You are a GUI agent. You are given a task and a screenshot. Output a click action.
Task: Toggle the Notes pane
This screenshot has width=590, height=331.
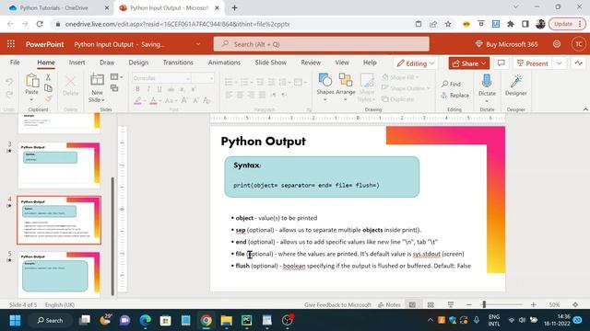pos(389,304)
